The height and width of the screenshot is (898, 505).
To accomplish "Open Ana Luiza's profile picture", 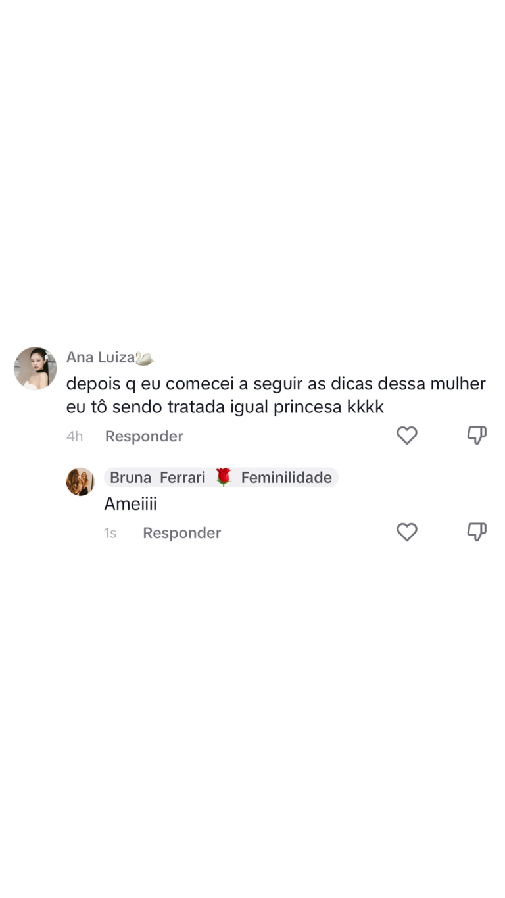I will tap(36, 368).
